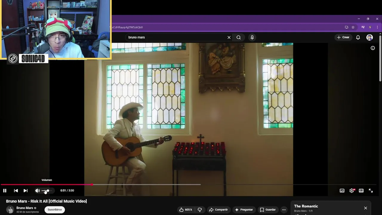
Task: Clear the 'bruno mars' search text
Action: 229,37
